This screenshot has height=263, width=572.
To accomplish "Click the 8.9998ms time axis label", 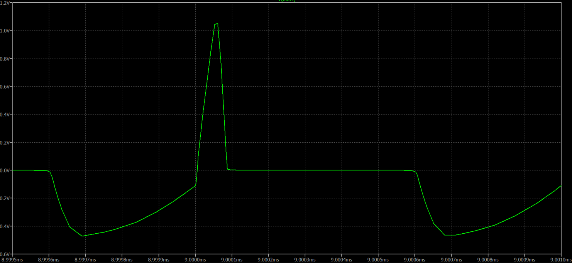I will [122, 260].
